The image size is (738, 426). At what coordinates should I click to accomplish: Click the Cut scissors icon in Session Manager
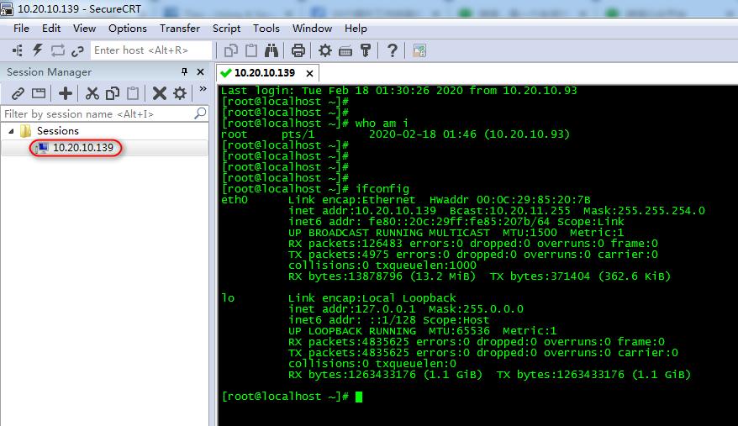click(x=92, y=93)
